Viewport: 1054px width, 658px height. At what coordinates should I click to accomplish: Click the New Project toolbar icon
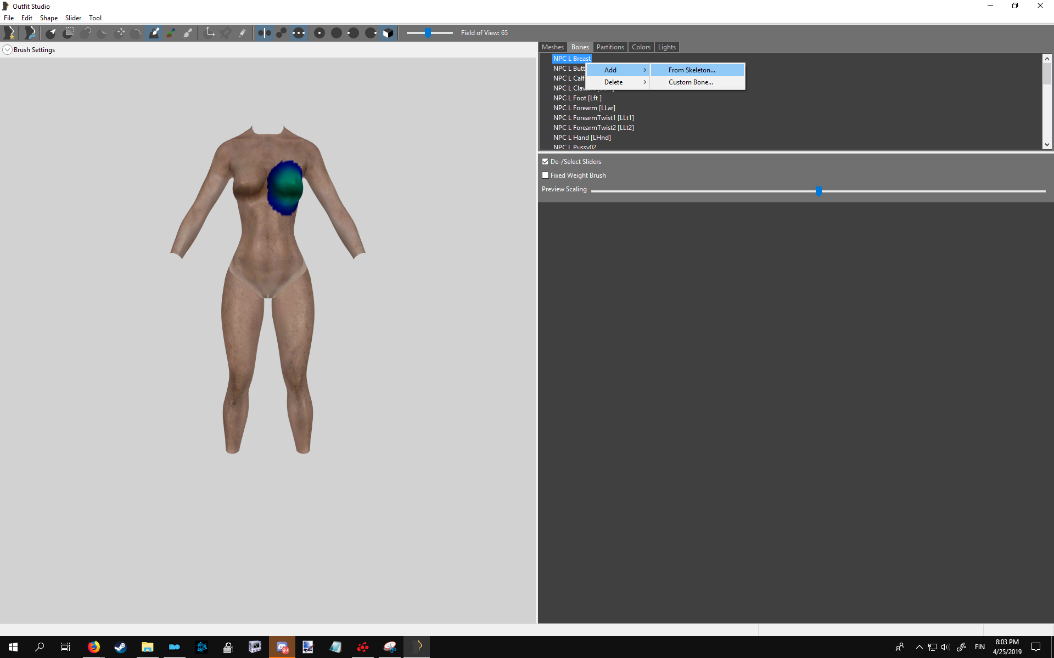[x=9, y=33]
